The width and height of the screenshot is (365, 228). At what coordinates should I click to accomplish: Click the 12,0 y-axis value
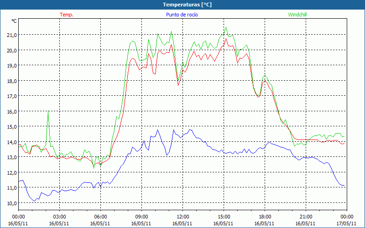12,172
